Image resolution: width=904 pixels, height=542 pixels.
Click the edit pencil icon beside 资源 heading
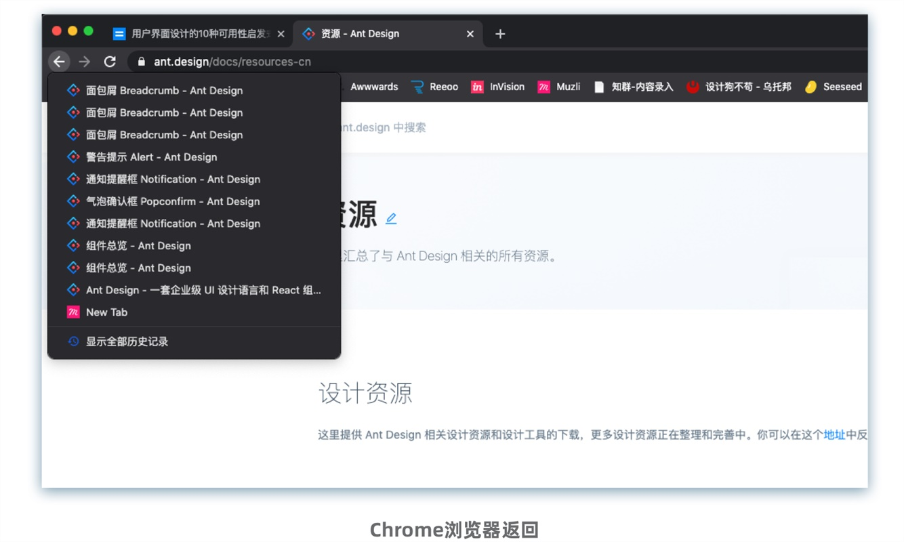pyautogui.click(x=391, y=218)
